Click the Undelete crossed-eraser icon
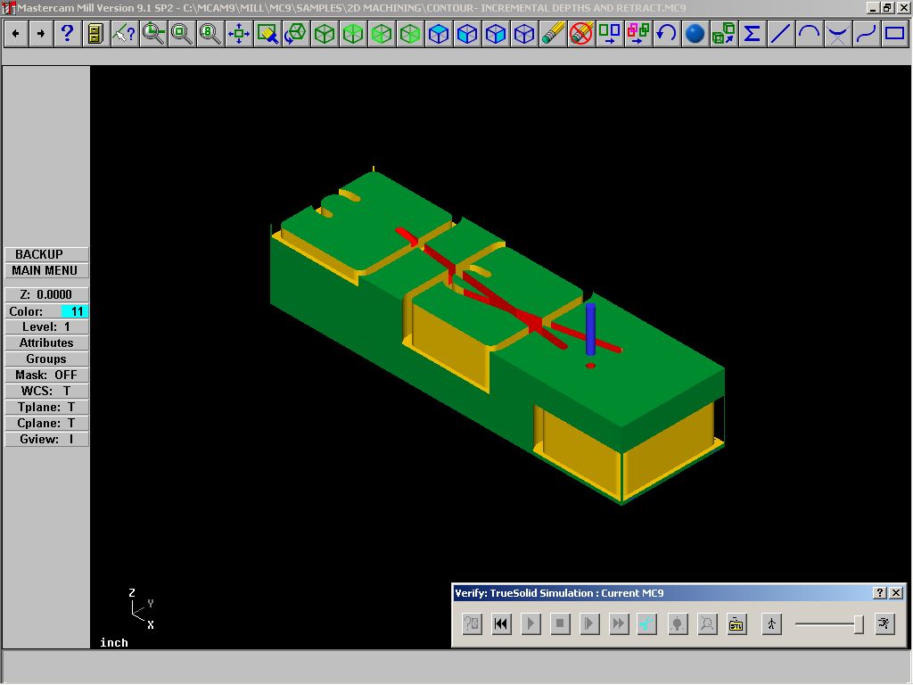 pyautogui.click(x=581, y=34)
